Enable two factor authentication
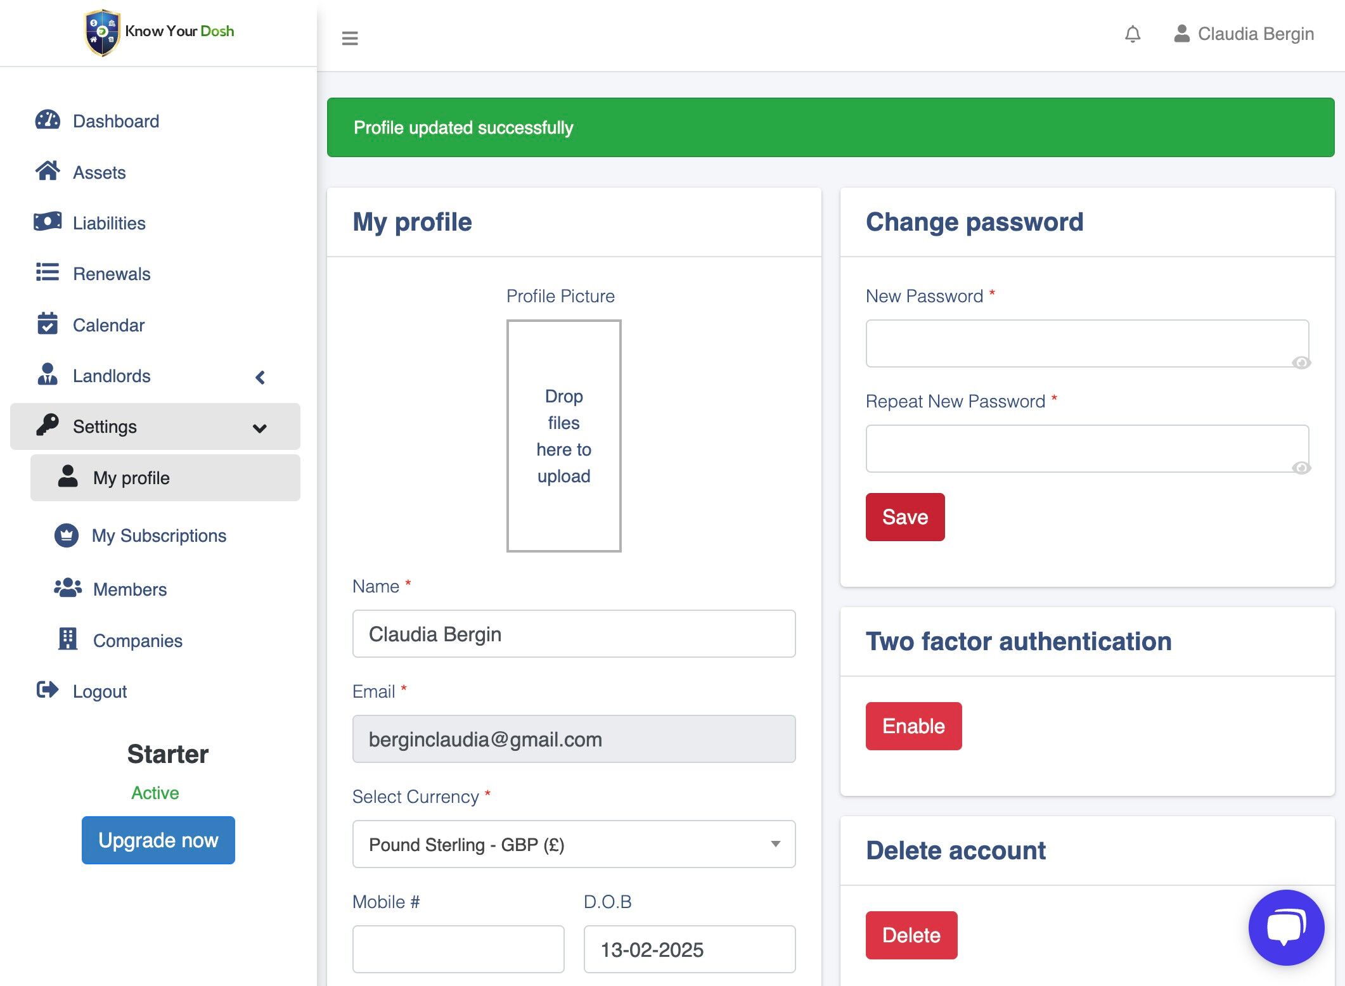1345x986 pixels. (913, 726)
